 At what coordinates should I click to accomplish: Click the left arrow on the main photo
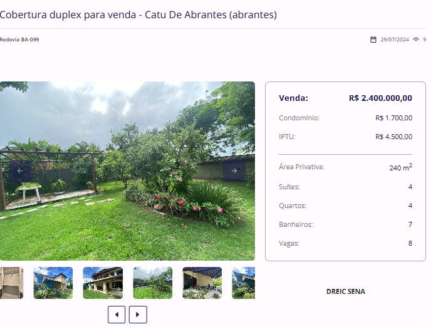[x=20, y=170]
